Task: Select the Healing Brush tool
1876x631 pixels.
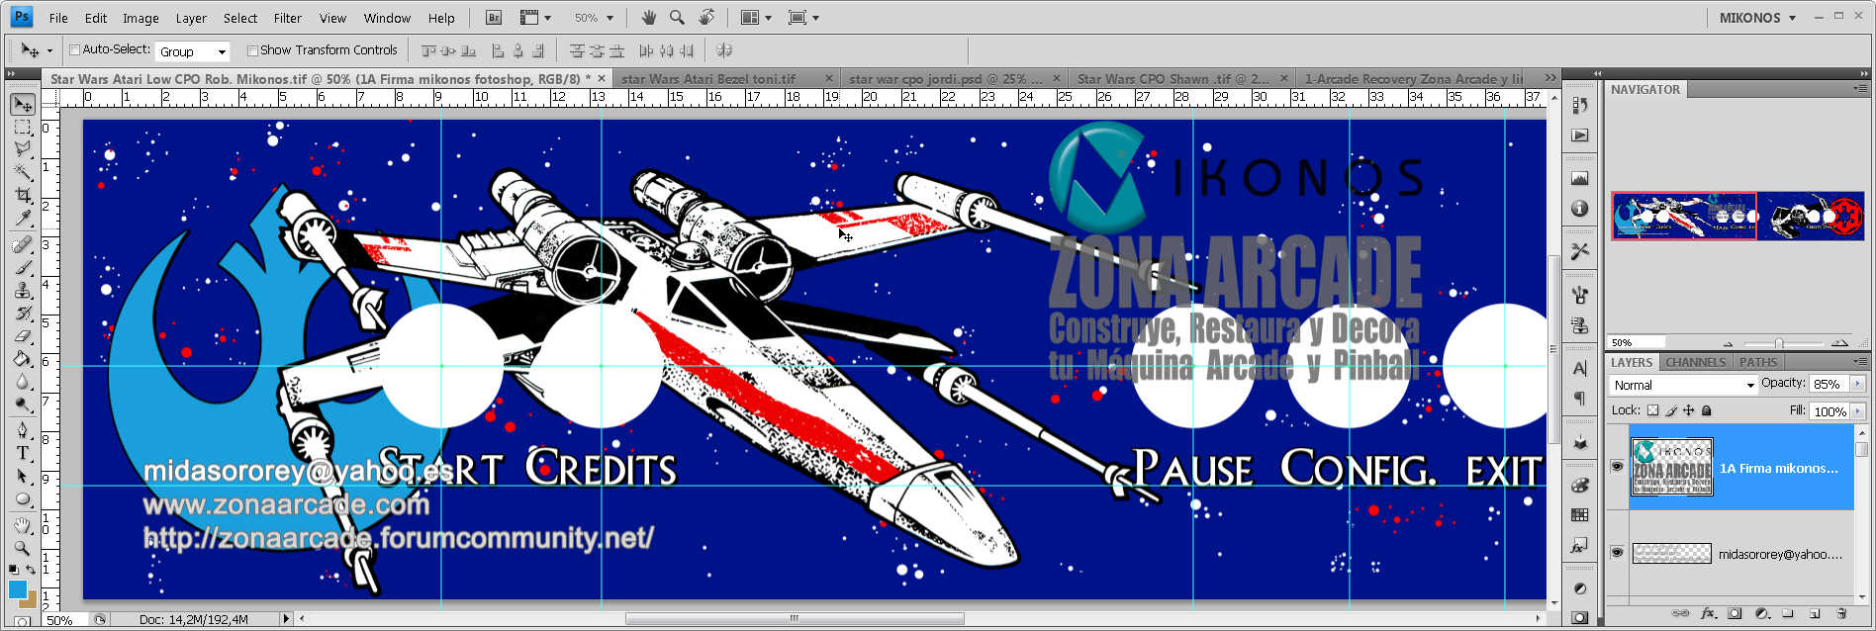Action: tap(23, 244)
